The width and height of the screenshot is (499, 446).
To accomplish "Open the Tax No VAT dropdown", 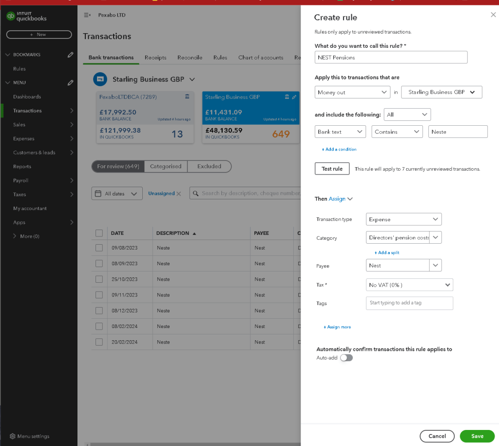I will tap(409, 285).
